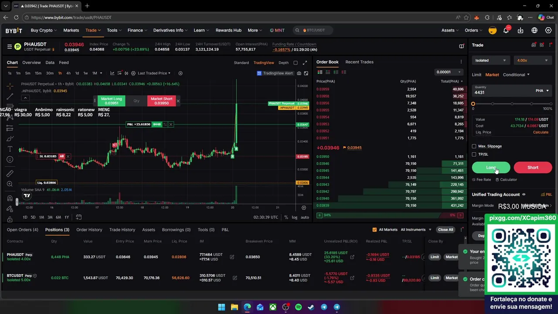Open the download app icon in header

click(521, 30)
